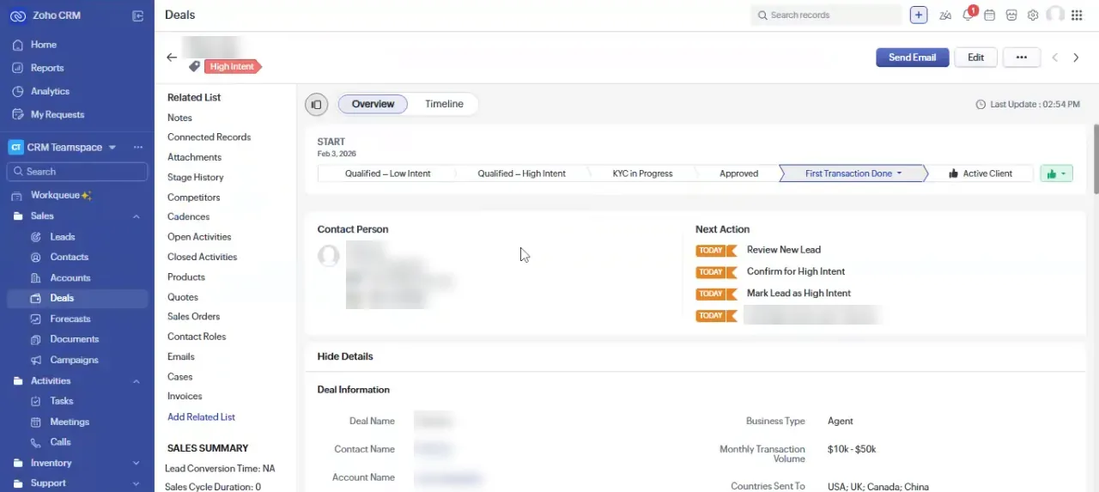Screen dimensions: 1099x492
Task: Go to Documents module
Action: [x=74, y=339]
